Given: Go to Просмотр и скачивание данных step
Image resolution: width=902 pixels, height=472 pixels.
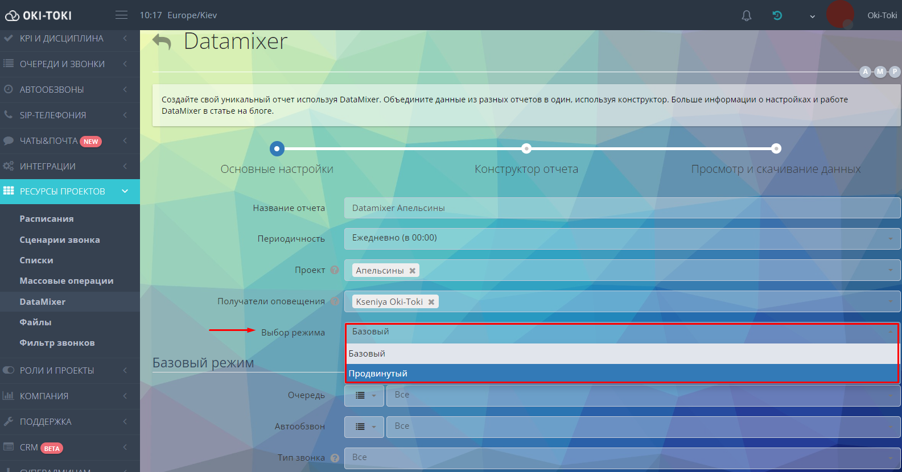Looking at the screenshot, I should [776, 148].
